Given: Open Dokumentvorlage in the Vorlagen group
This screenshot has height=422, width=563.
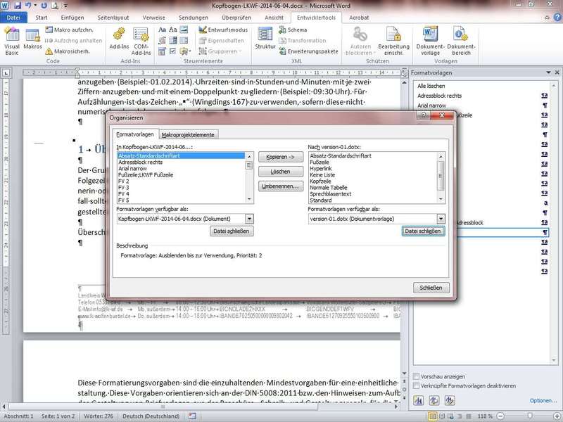Looking at the screenshot, I should [x=430, y=39].
